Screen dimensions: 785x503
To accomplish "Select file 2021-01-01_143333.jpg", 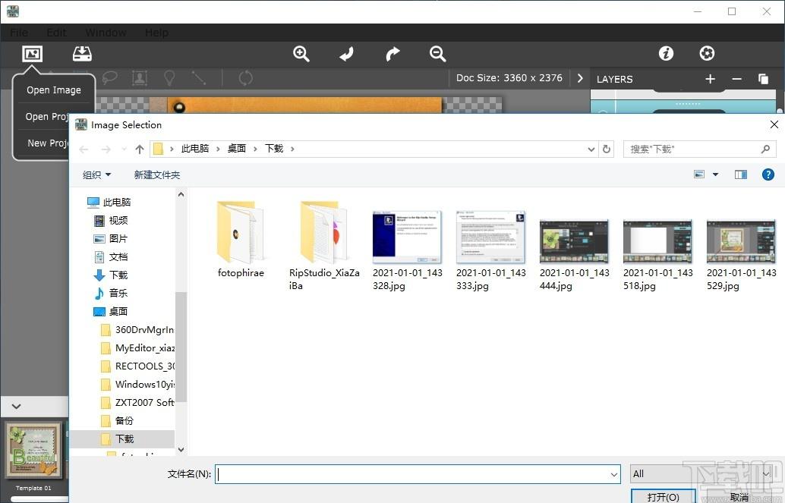I will tap(490, 250).
